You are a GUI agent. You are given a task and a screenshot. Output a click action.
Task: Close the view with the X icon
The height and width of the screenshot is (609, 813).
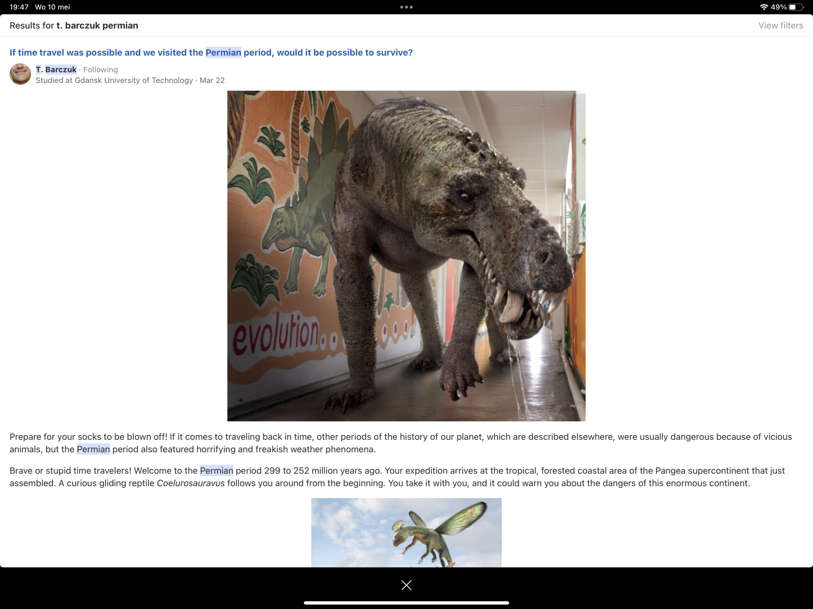click(406, 585)
